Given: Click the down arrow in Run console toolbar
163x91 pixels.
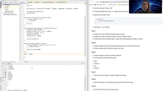Looking at the screenshot, I should pyautogui.click(x=5, y=68).
